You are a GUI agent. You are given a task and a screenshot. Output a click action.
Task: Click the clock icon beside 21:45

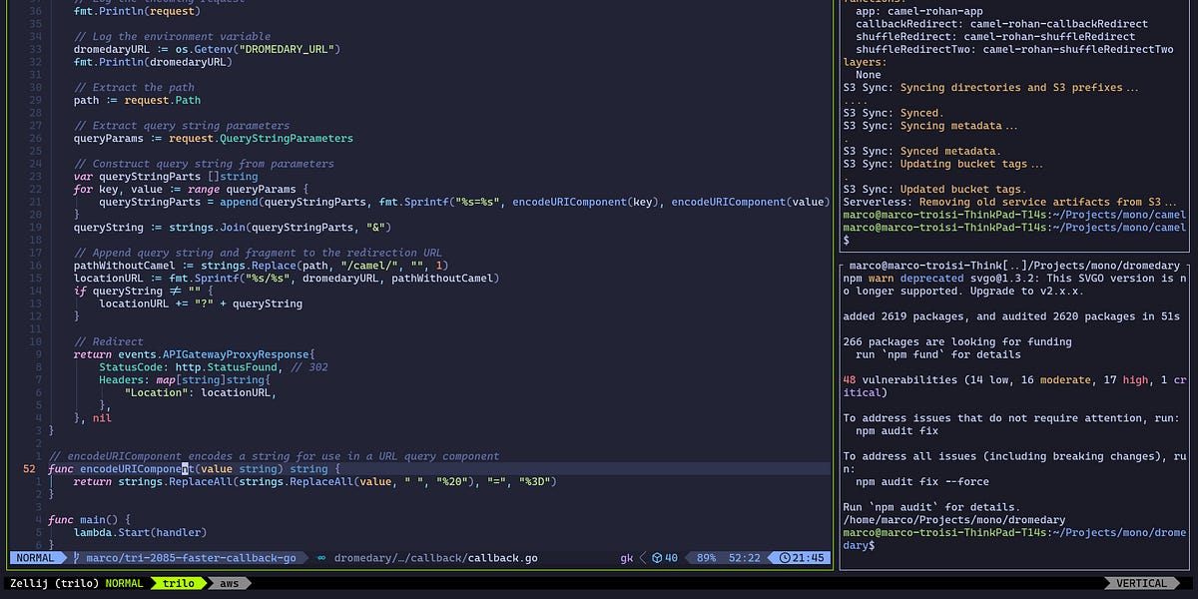point(785,558)
